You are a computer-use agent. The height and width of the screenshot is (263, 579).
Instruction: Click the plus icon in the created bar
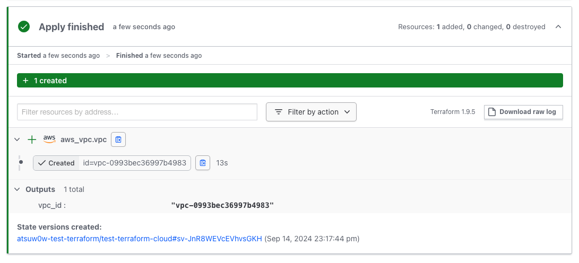point(25,81)
